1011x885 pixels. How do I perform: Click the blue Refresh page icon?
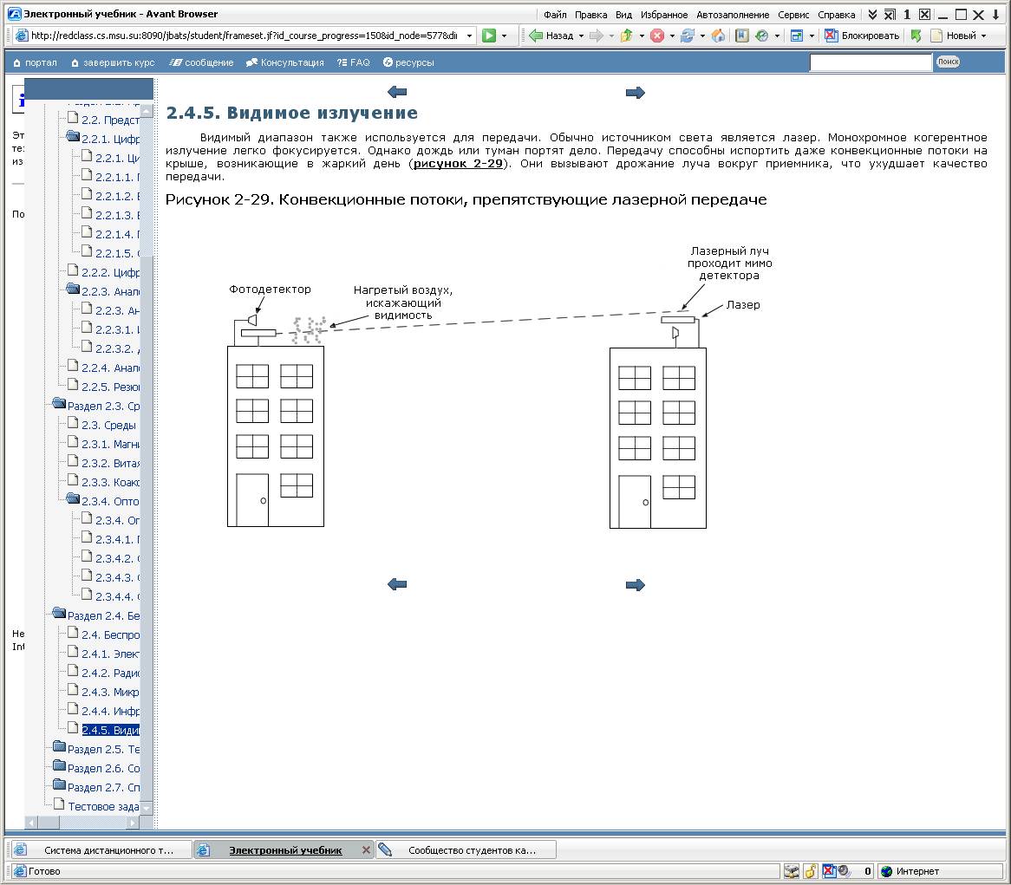pos(688,36)
